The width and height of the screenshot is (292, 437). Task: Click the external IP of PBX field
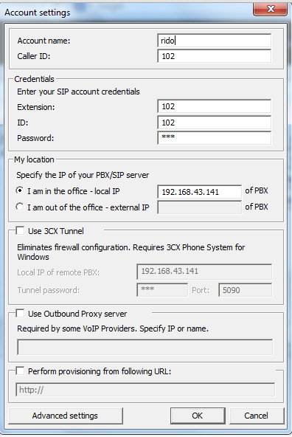199,207
